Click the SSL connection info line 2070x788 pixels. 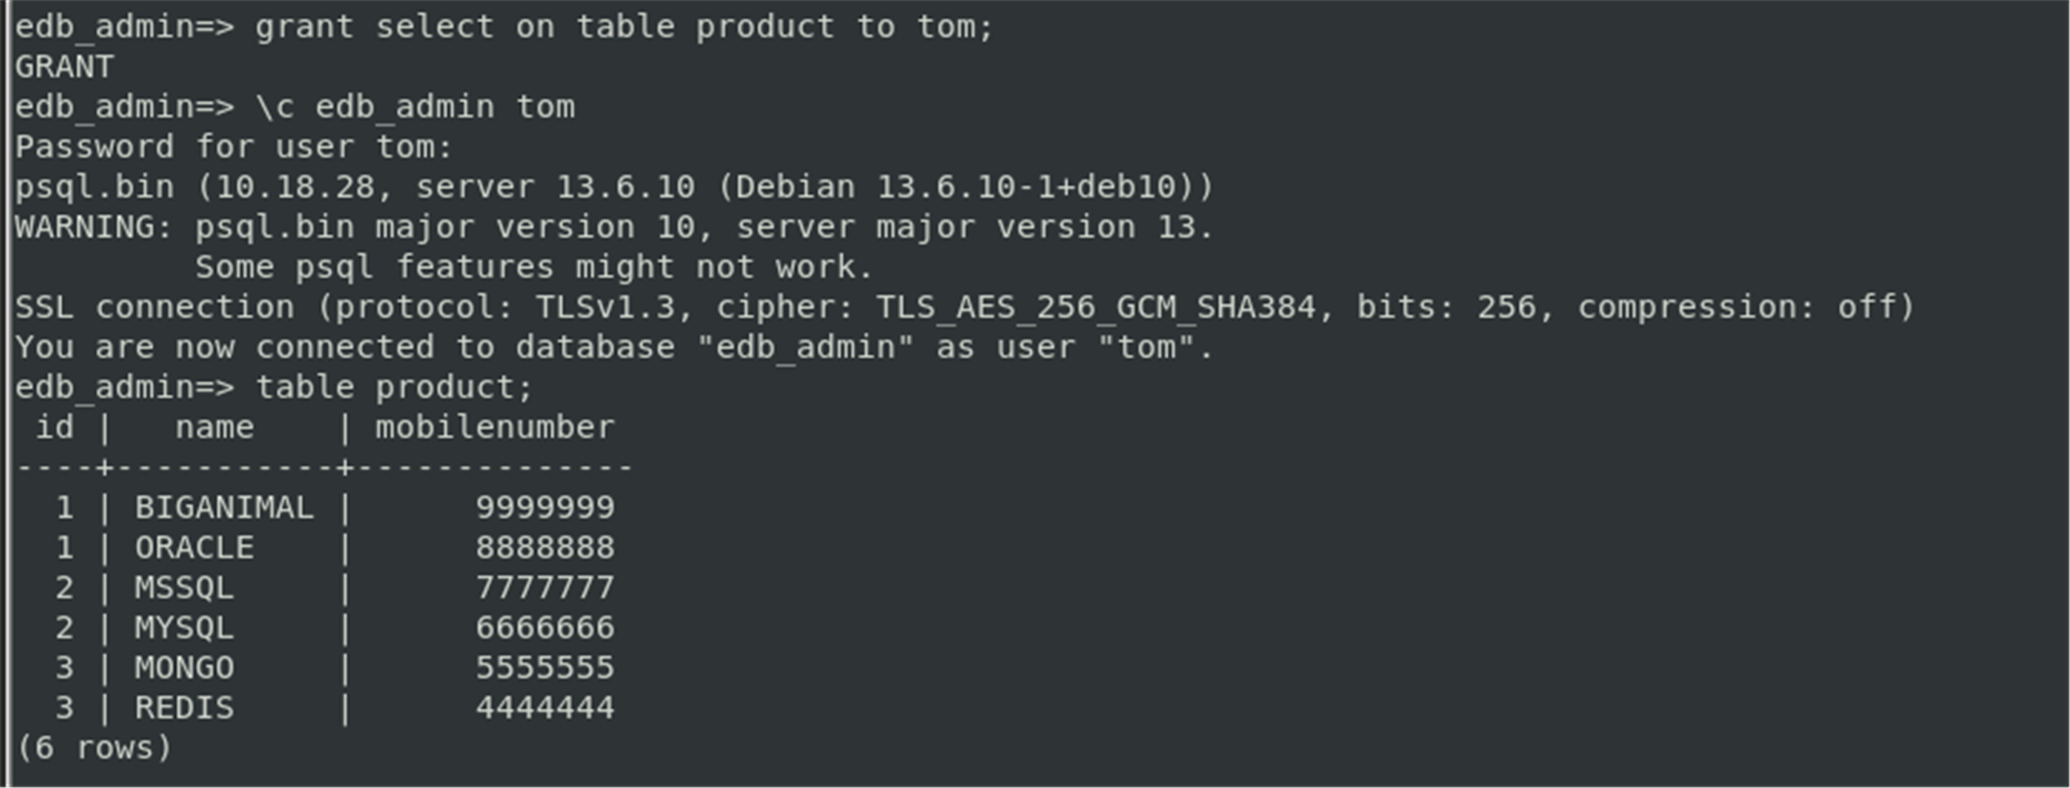click(965, 308)
